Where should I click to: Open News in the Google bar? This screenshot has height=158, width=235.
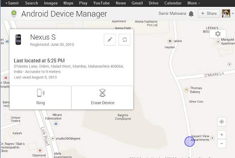pyautogui.click(x=121, y=3)
